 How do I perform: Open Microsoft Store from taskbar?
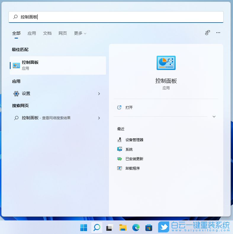[x=149, y=227]
